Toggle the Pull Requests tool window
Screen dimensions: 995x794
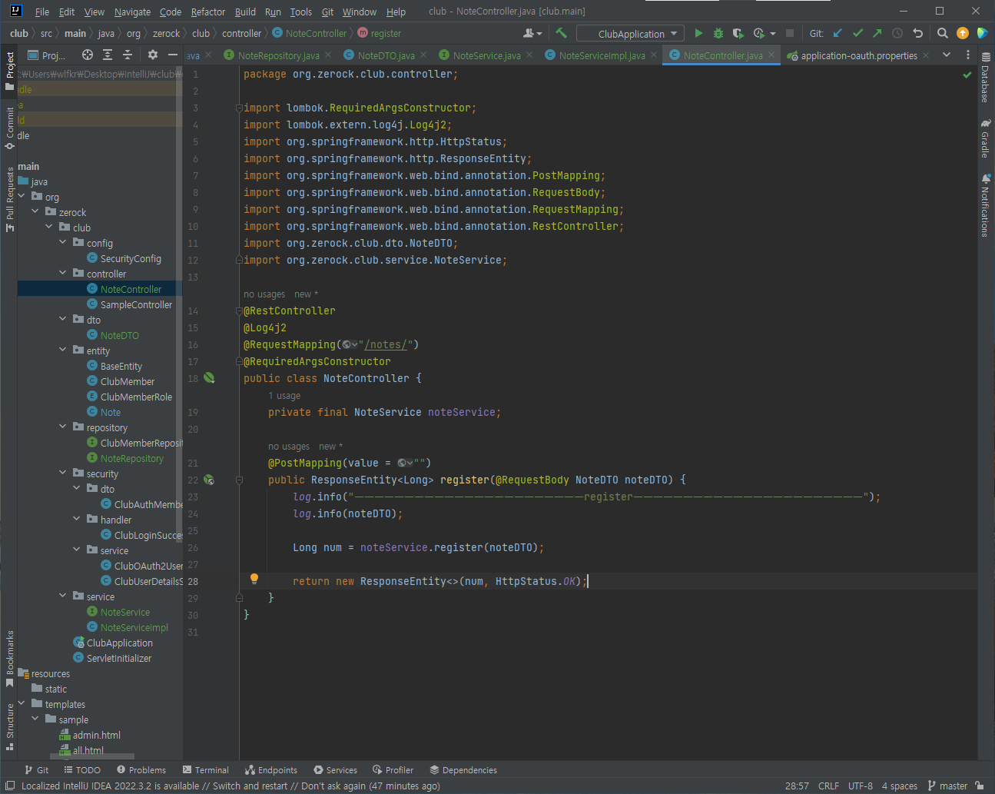9,199
